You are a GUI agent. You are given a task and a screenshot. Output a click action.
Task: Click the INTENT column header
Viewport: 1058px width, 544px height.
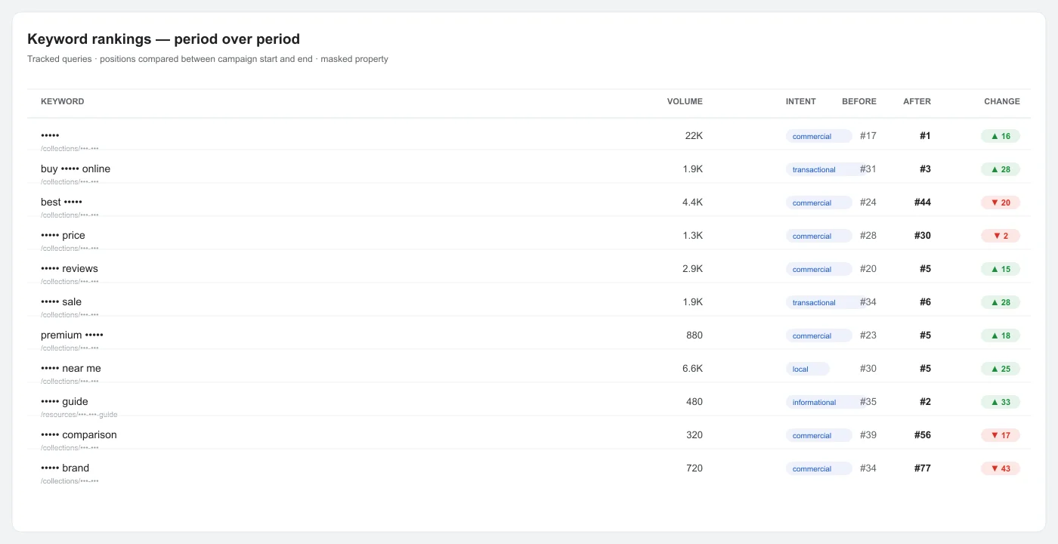pos(800,101)
